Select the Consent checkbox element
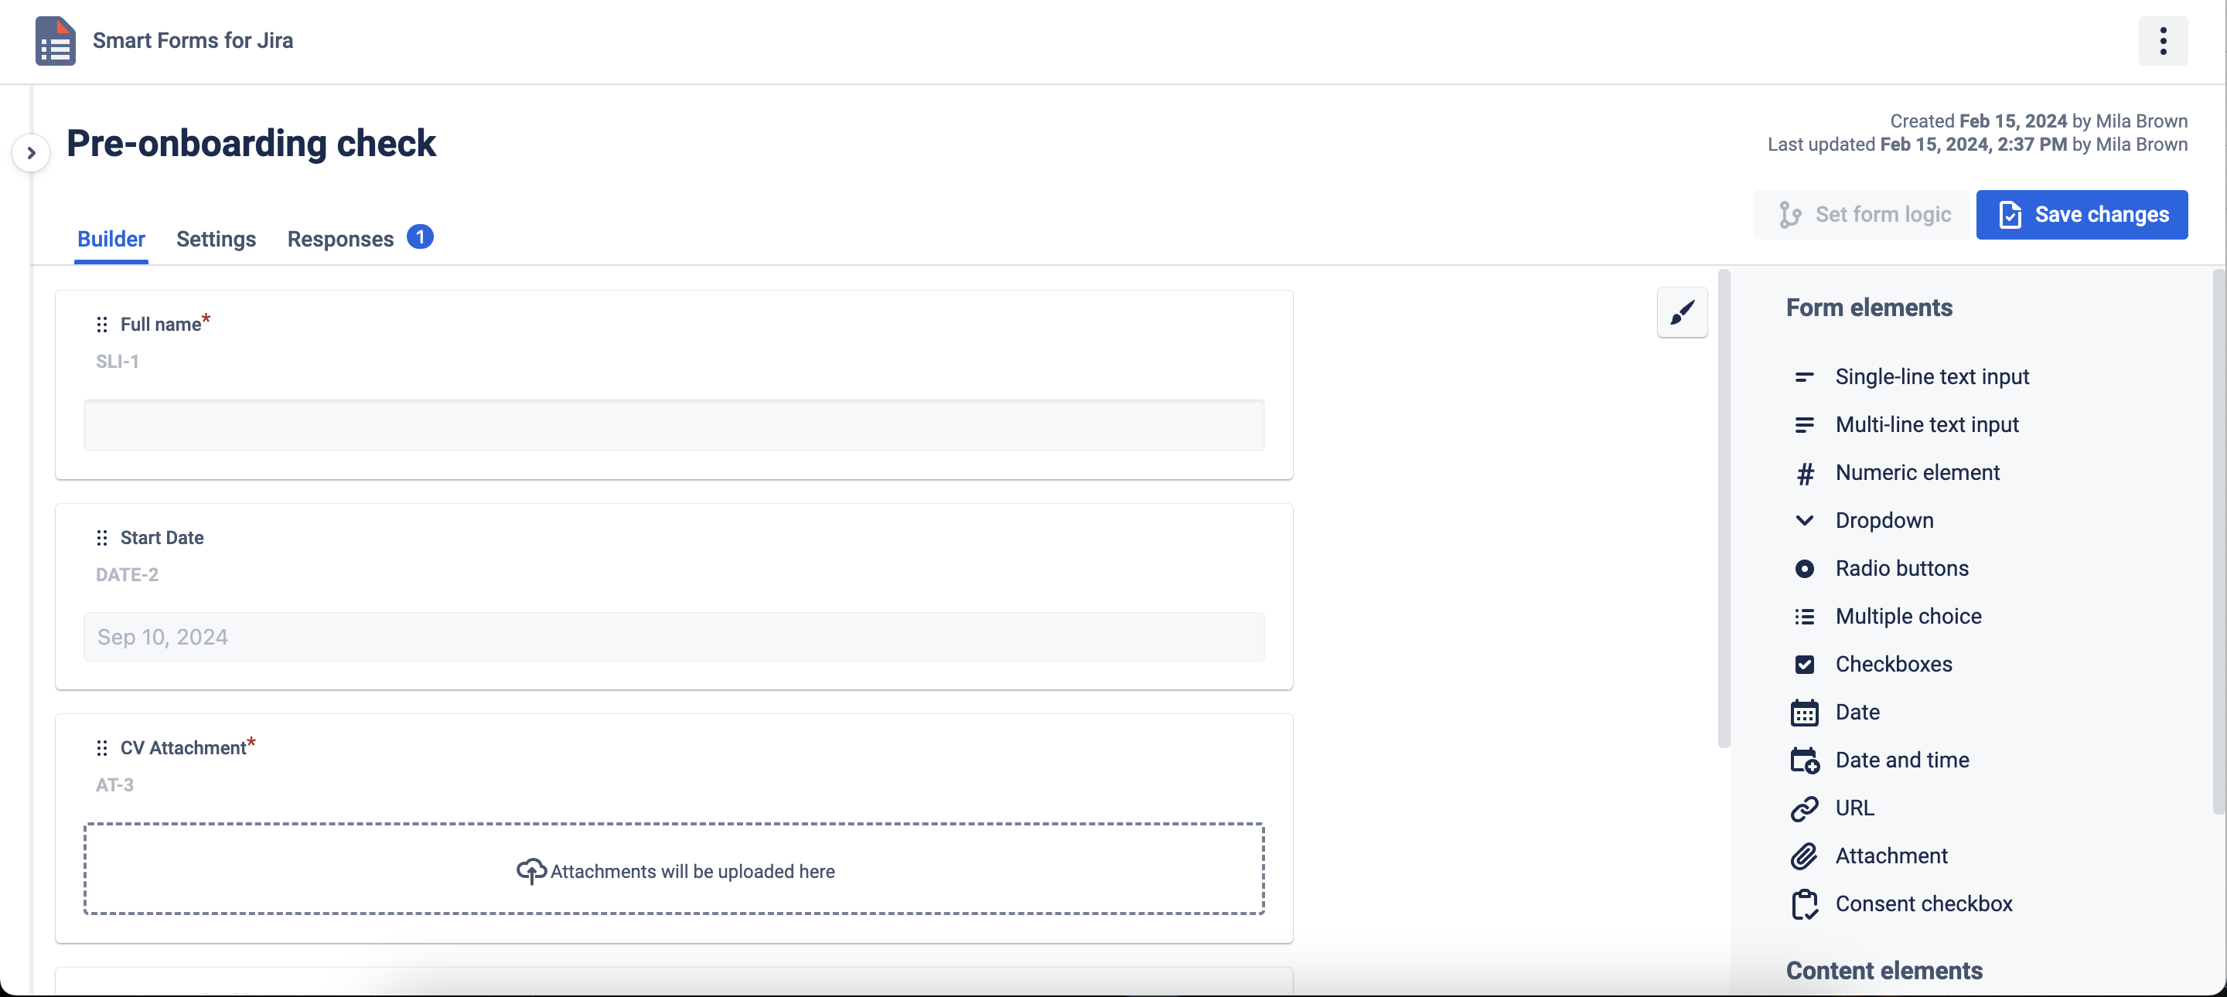This screenshot has width=2227, height=997. pos(1925,903)
